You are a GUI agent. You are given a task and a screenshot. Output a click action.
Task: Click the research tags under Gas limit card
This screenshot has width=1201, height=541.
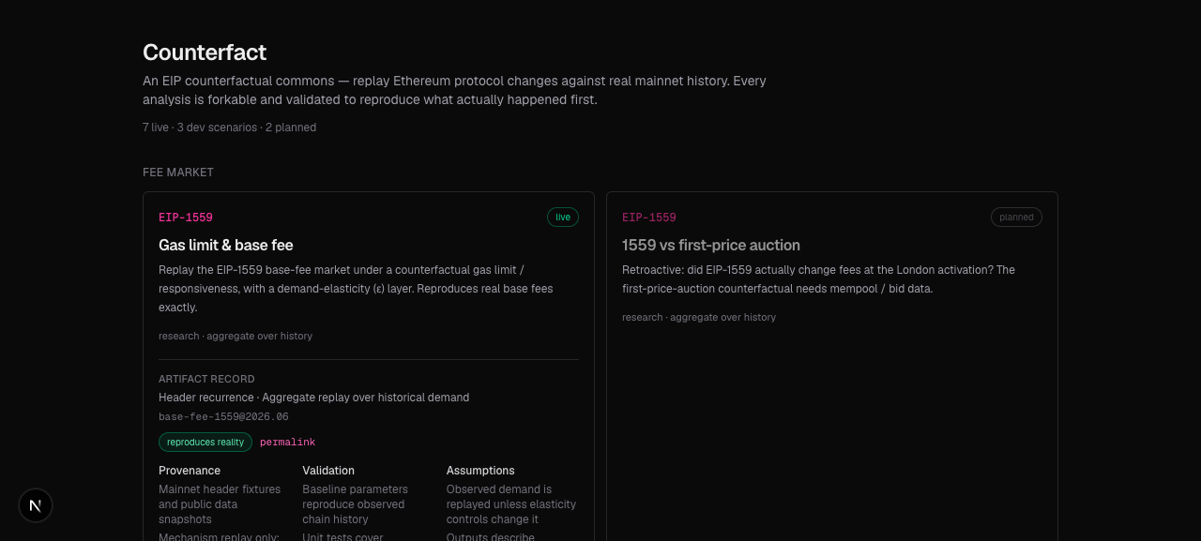click(236, 336)
